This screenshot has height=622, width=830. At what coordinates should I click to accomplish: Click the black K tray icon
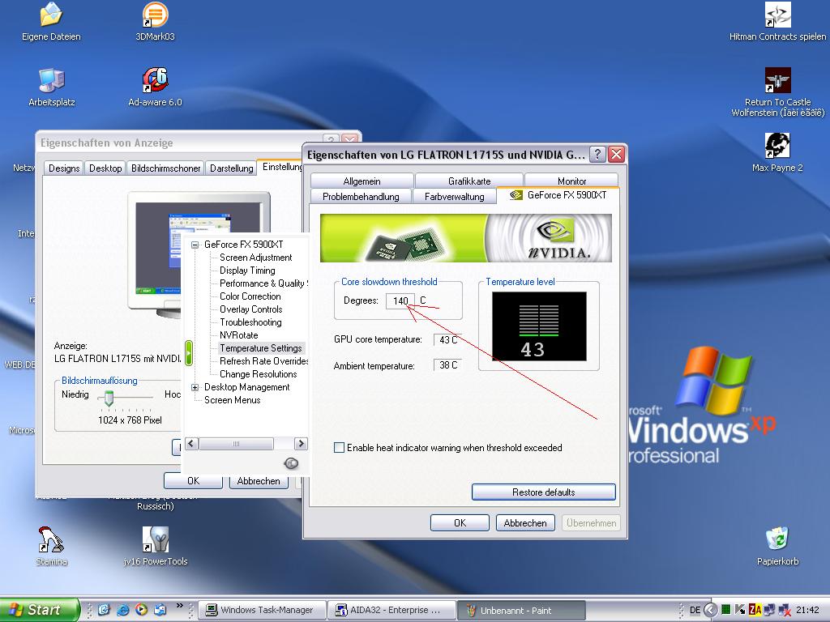coord(741,610)
